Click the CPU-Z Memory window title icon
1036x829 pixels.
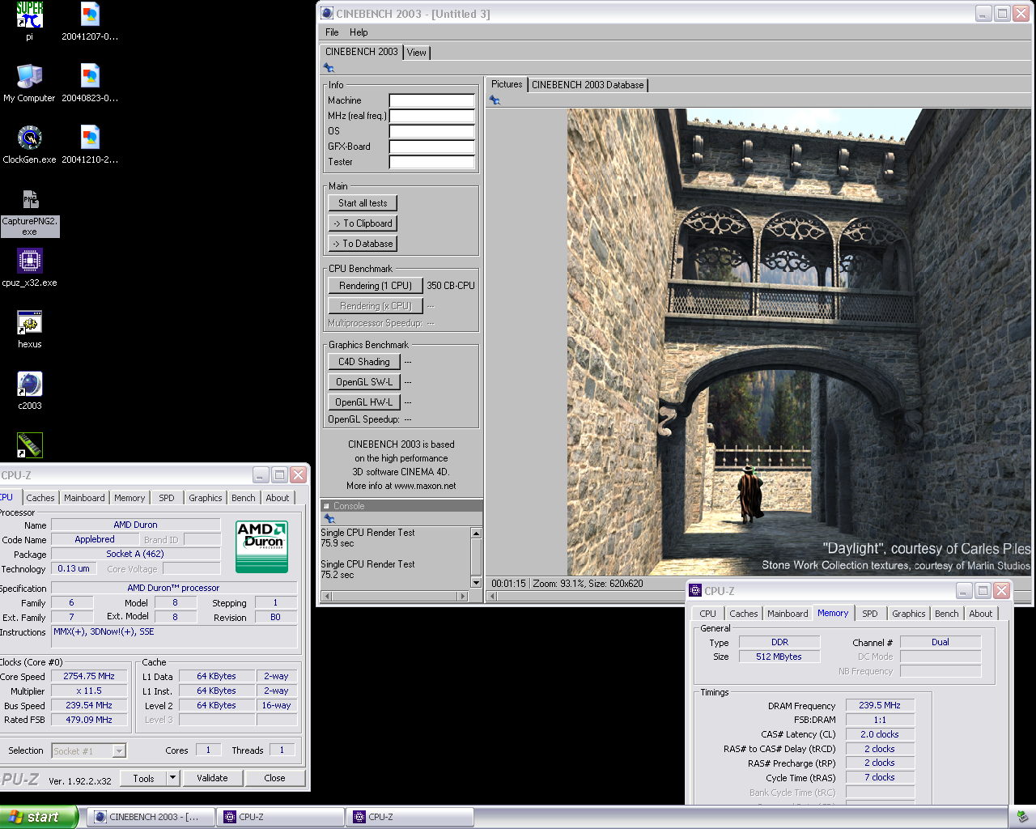[695, 591]
